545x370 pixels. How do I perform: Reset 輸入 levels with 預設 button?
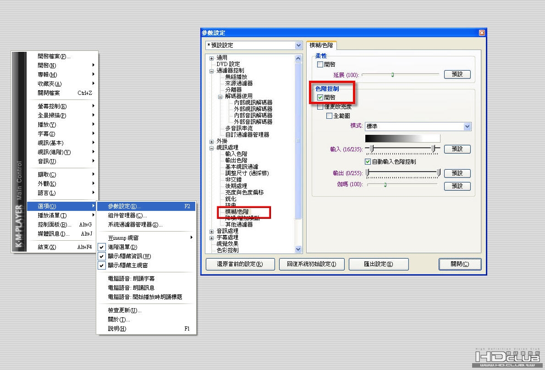[x=457, y=149]
